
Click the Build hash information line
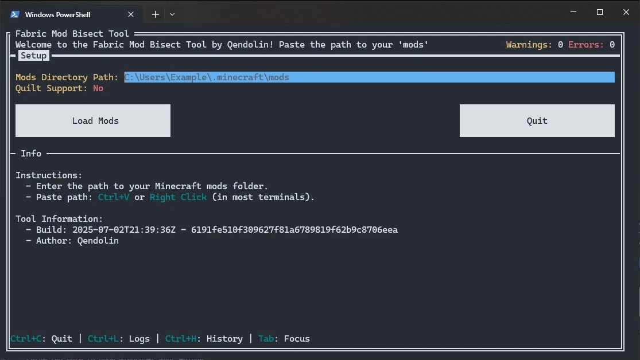pyautogui.click(x=211, y=229)
